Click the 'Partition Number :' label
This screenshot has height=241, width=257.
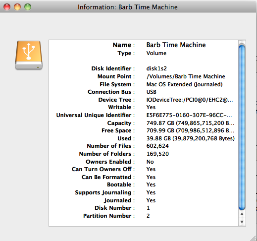click(109, 216)
